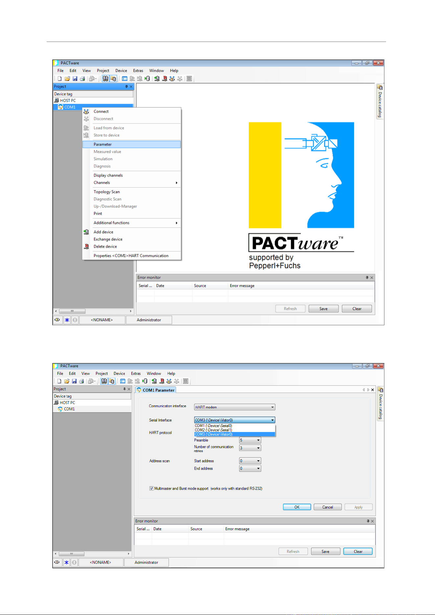Image resolution: width=435 pixels, height=615 pixels.
Task: Click Delete device toolbar icon in upper window
Action: pyautogui.click(x=165, y=79)
